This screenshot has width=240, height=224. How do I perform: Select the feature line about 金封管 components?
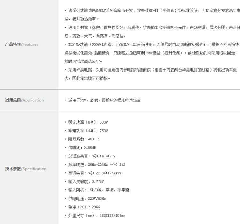(x=150, y=28)
